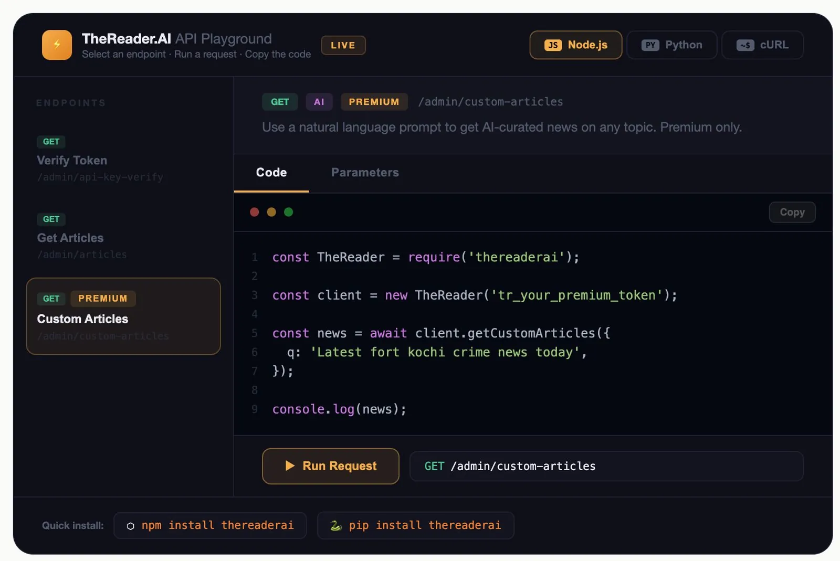840x561 pixels.
Task: Click the console.log(news); code line
Action: point(339,409)
